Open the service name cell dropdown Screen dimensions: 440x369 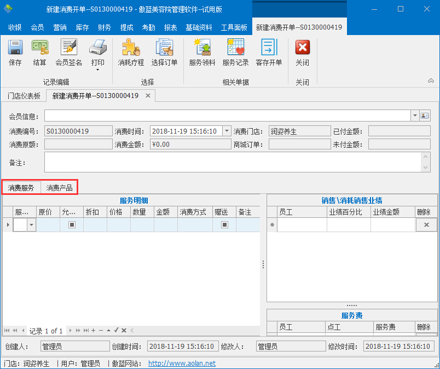(x=31, y=225)
